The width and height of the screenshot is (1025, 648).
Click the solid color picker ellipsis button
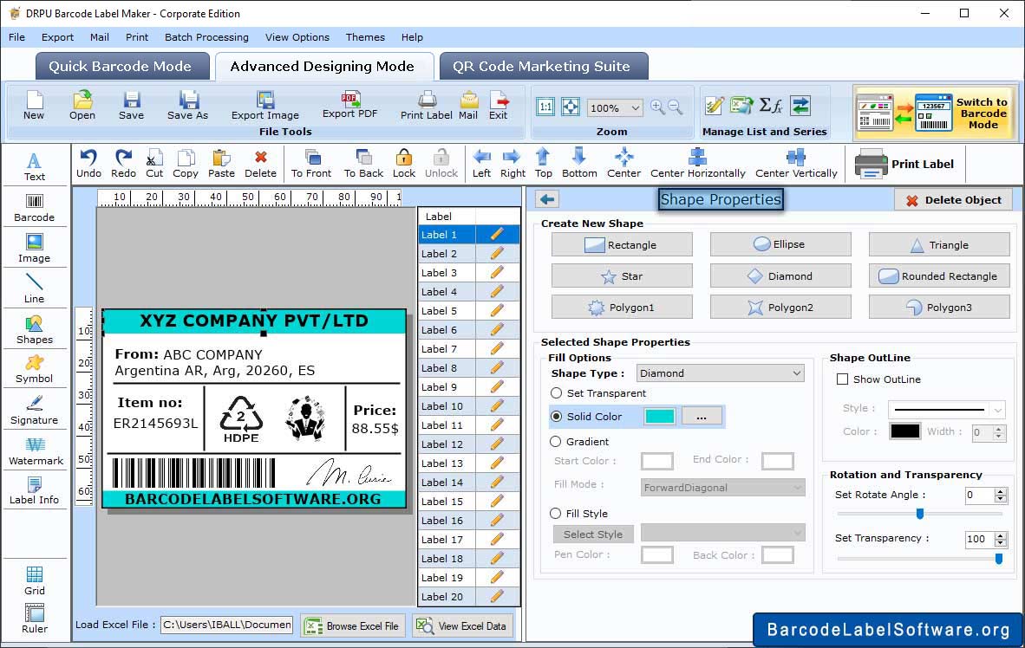[x=702, y=416]
